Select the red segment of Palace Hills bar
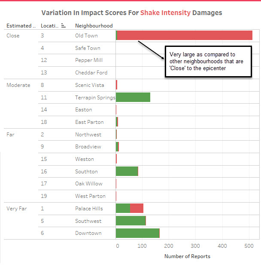 [137, 208]
